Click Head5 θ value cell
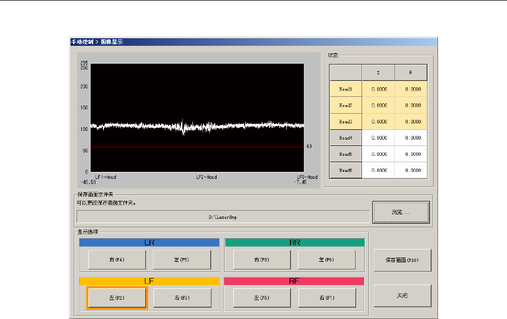 [x=411, y=154]
